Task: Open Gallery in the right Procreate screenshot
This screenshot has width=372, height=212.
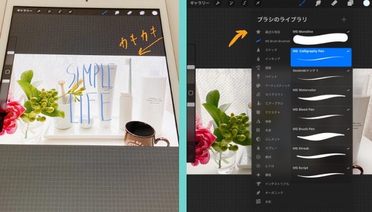Action: click(x=199, y=3)
